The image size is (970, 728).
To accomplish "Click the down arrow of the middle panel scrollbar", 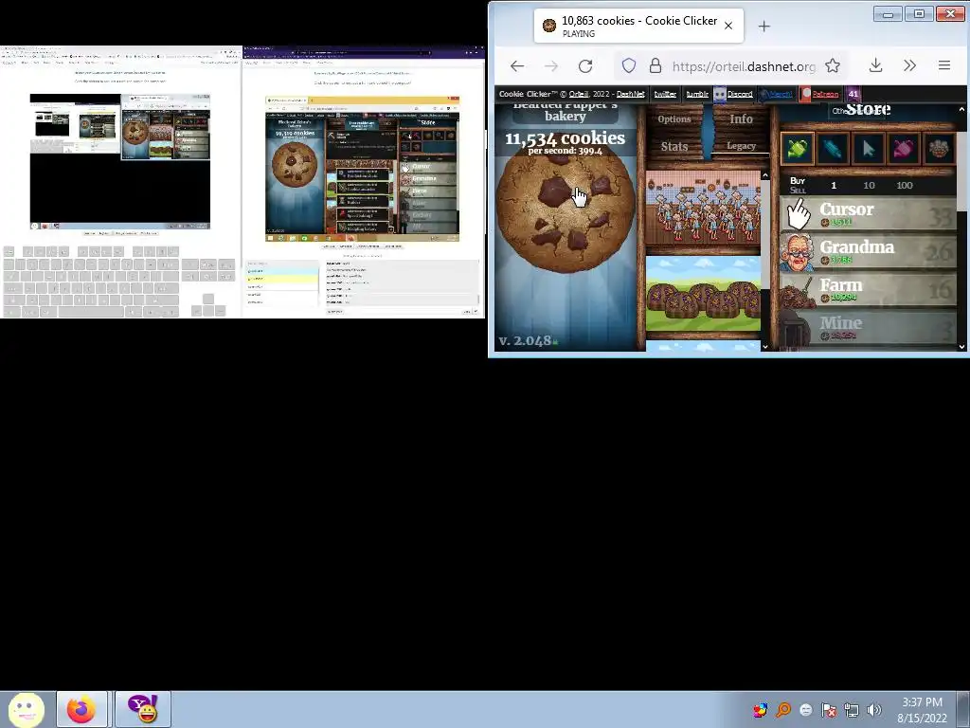I will tap(765, 347).
